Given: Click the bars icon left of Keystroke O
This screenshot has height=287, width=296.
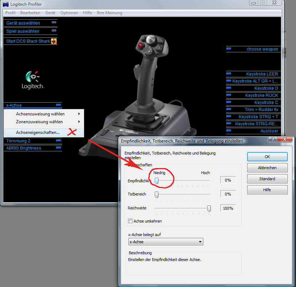Looking at the screenshot, I should [x=229, y=88].
